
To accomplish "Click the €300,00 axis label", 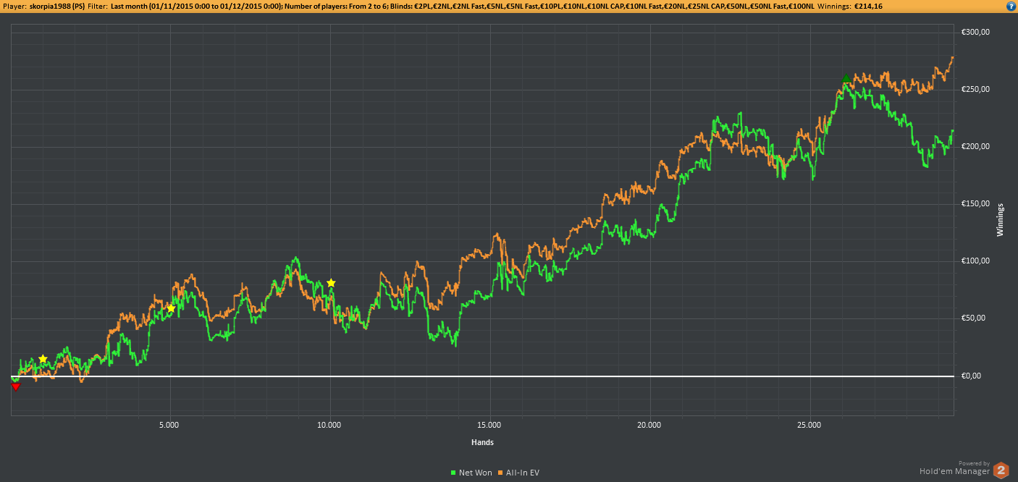I will click(975, 32).
